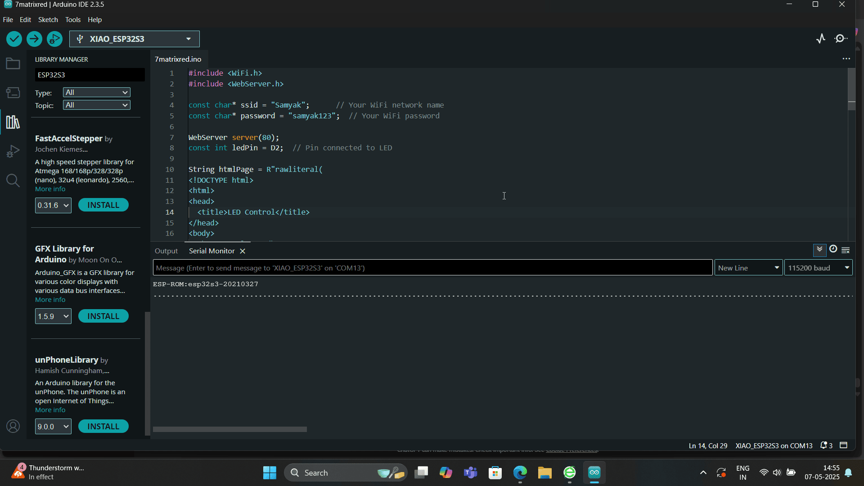The image size is (864, 486).
Task: Open the Topic filter dropdown
Action: coord(97,105)
